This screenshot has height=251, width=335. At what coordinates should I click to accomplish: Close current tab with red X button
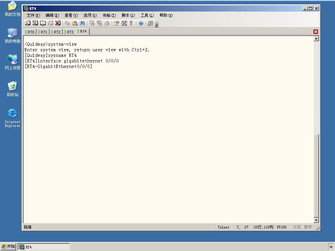click(x=316, y=32)
